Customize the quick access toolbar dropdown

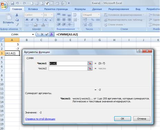click(x=69, y=3)
